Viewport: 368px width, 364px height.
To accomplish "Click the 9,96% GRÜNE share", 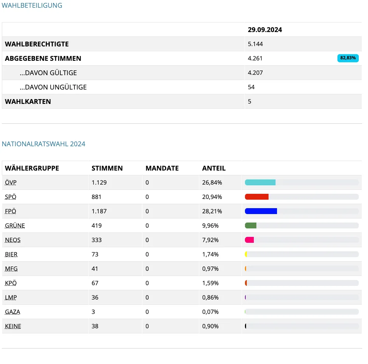I will coord(210,225).
